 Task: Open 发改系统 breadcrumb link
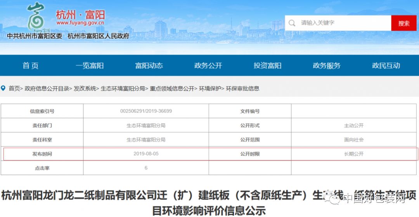point(85,89)
